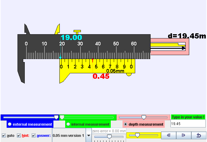The height and width of the screenshot is (142, 207).
Task: Click the yellow slider thumb
Action: click(137, 135)
